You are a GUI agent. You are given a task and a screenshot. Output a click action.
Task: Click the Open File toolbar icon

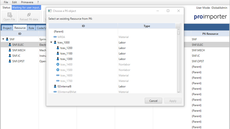click(10, 15)
